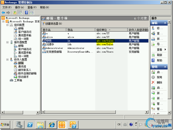Collapse the 邮箱 section in actions pane
Screen dimensions: 173x130
[x=165, y=23]
